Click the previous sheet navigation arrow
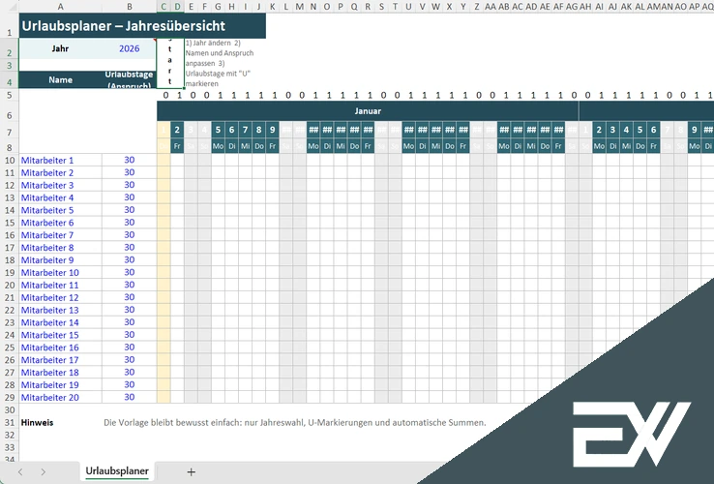Viewport: 714px width, 484px height. click(18, 471)
